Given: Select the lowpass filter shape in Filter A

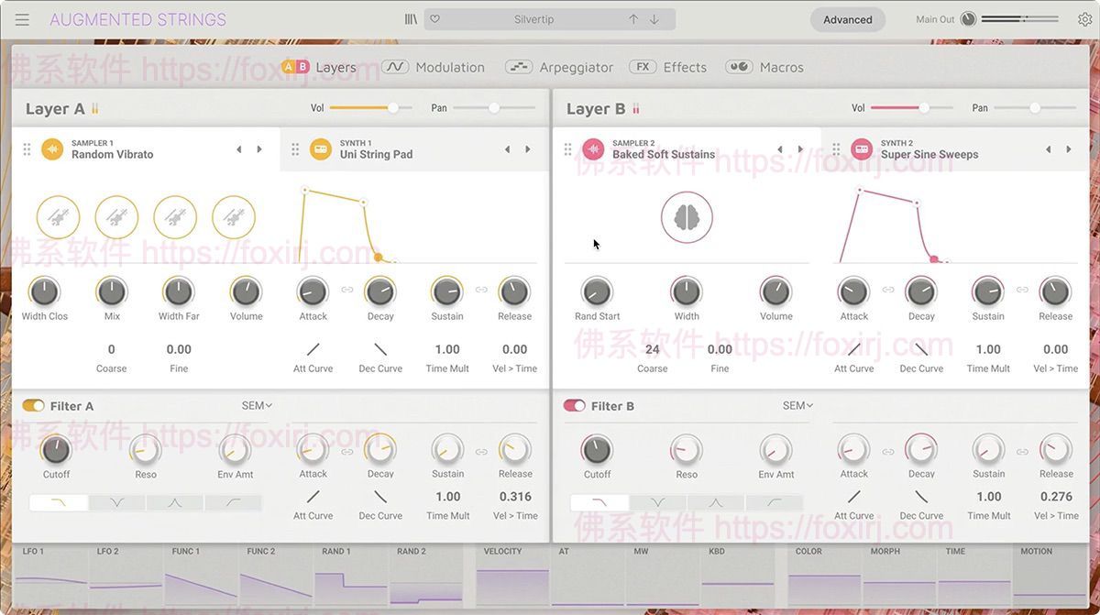Looking at the screenshot, I should [x=58, y=502].
